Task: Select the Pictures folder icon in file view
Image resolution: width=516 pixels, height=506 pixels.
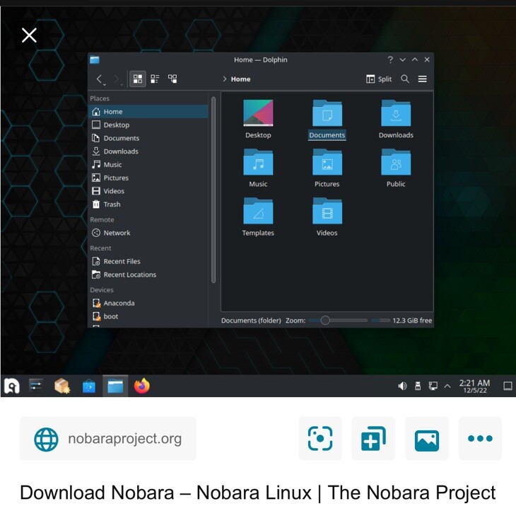Action: click(x=327, y=162)
